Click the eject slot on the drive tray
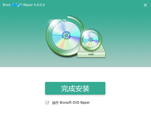151x116 pixels. coord(91,54)
